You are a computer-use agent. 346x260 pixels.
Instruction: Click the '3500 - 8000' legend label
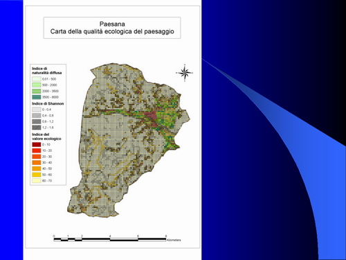click(x=51, y=97)
